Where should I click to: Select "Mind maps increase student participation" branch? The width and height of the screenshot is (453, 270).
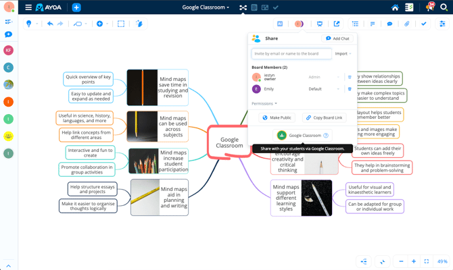pyautogui.click(x=158, y=161)
